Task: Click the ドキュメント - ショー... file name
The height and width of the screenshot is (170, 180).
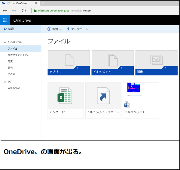Action: (103, 112)
